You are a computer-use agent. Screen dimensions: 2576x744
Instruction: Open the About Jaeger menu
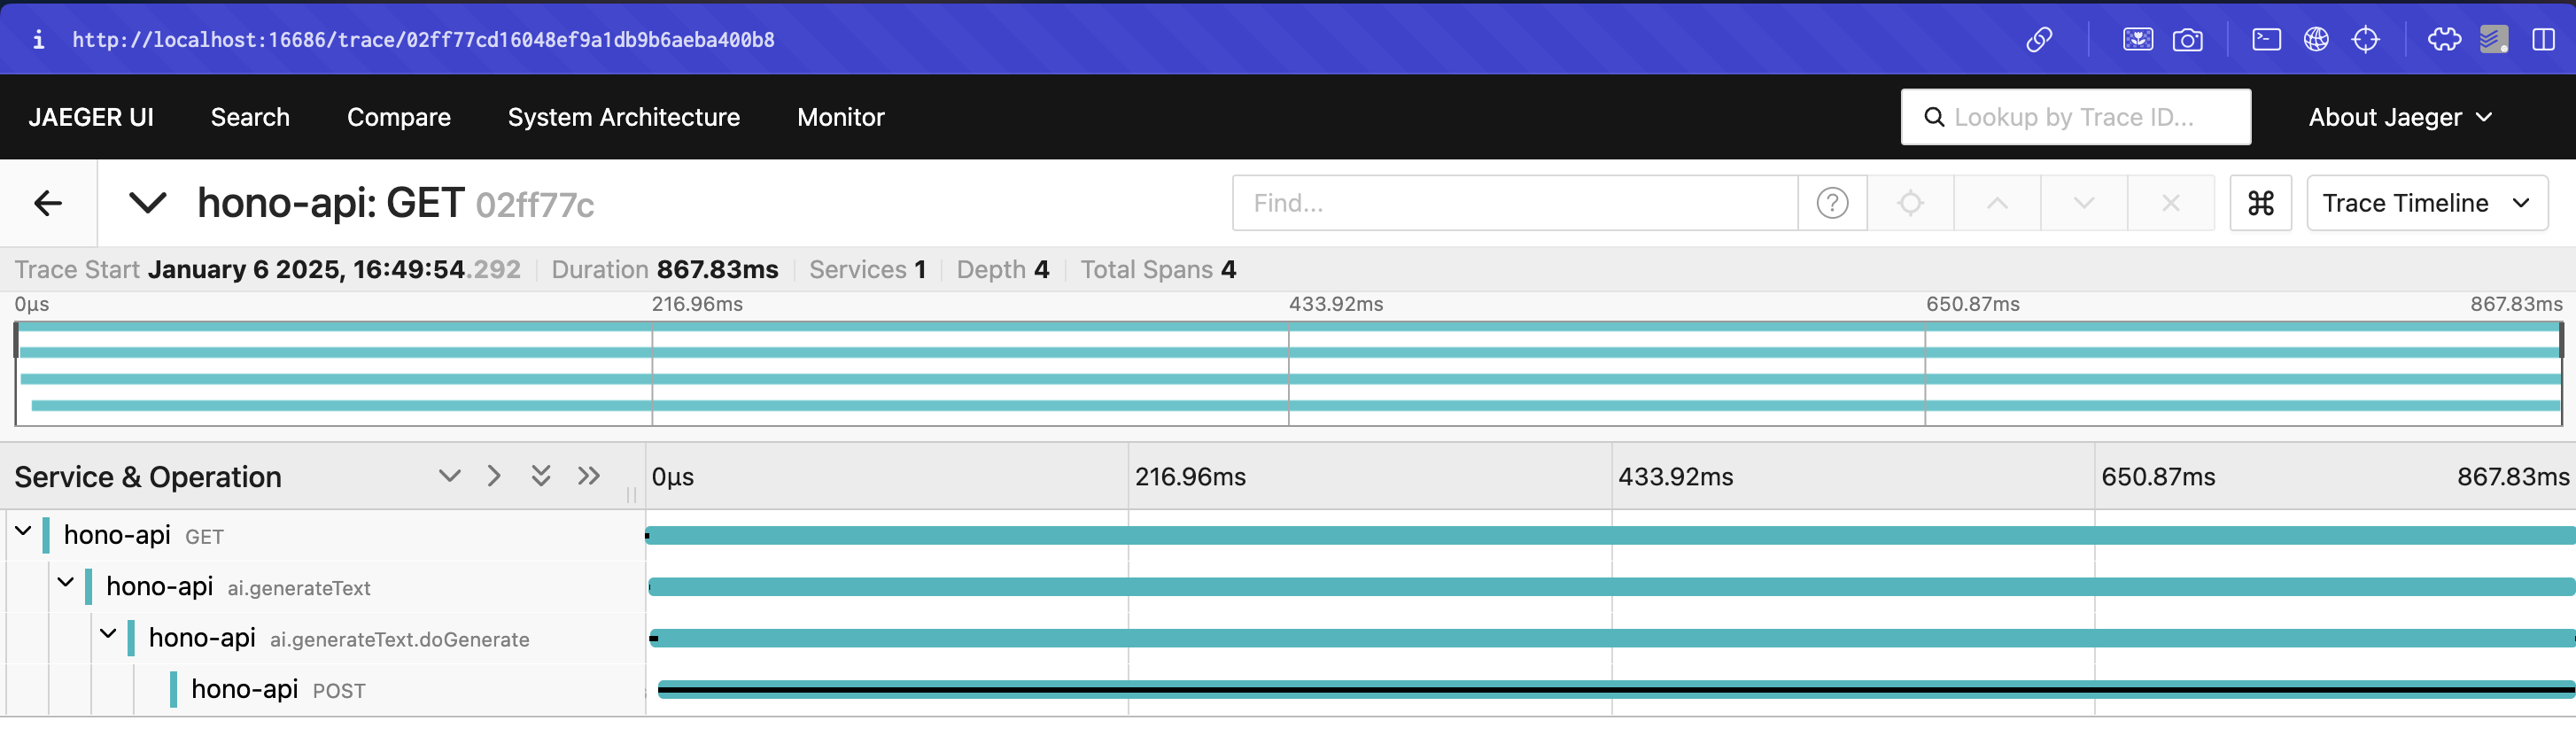2399,117
